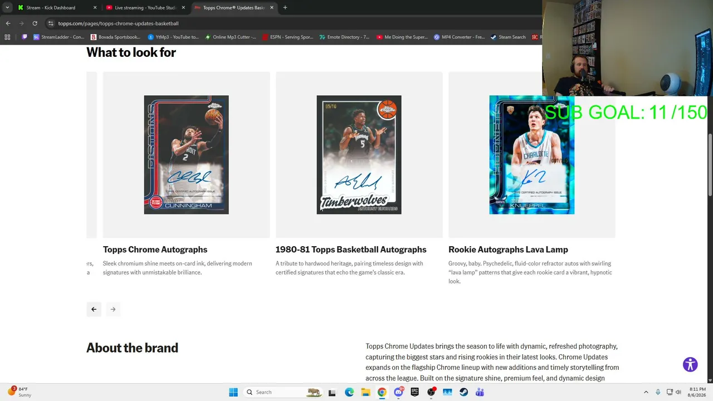Launch Microsoft Edge from the taskbar
The image size is (713, 401).
349,392
